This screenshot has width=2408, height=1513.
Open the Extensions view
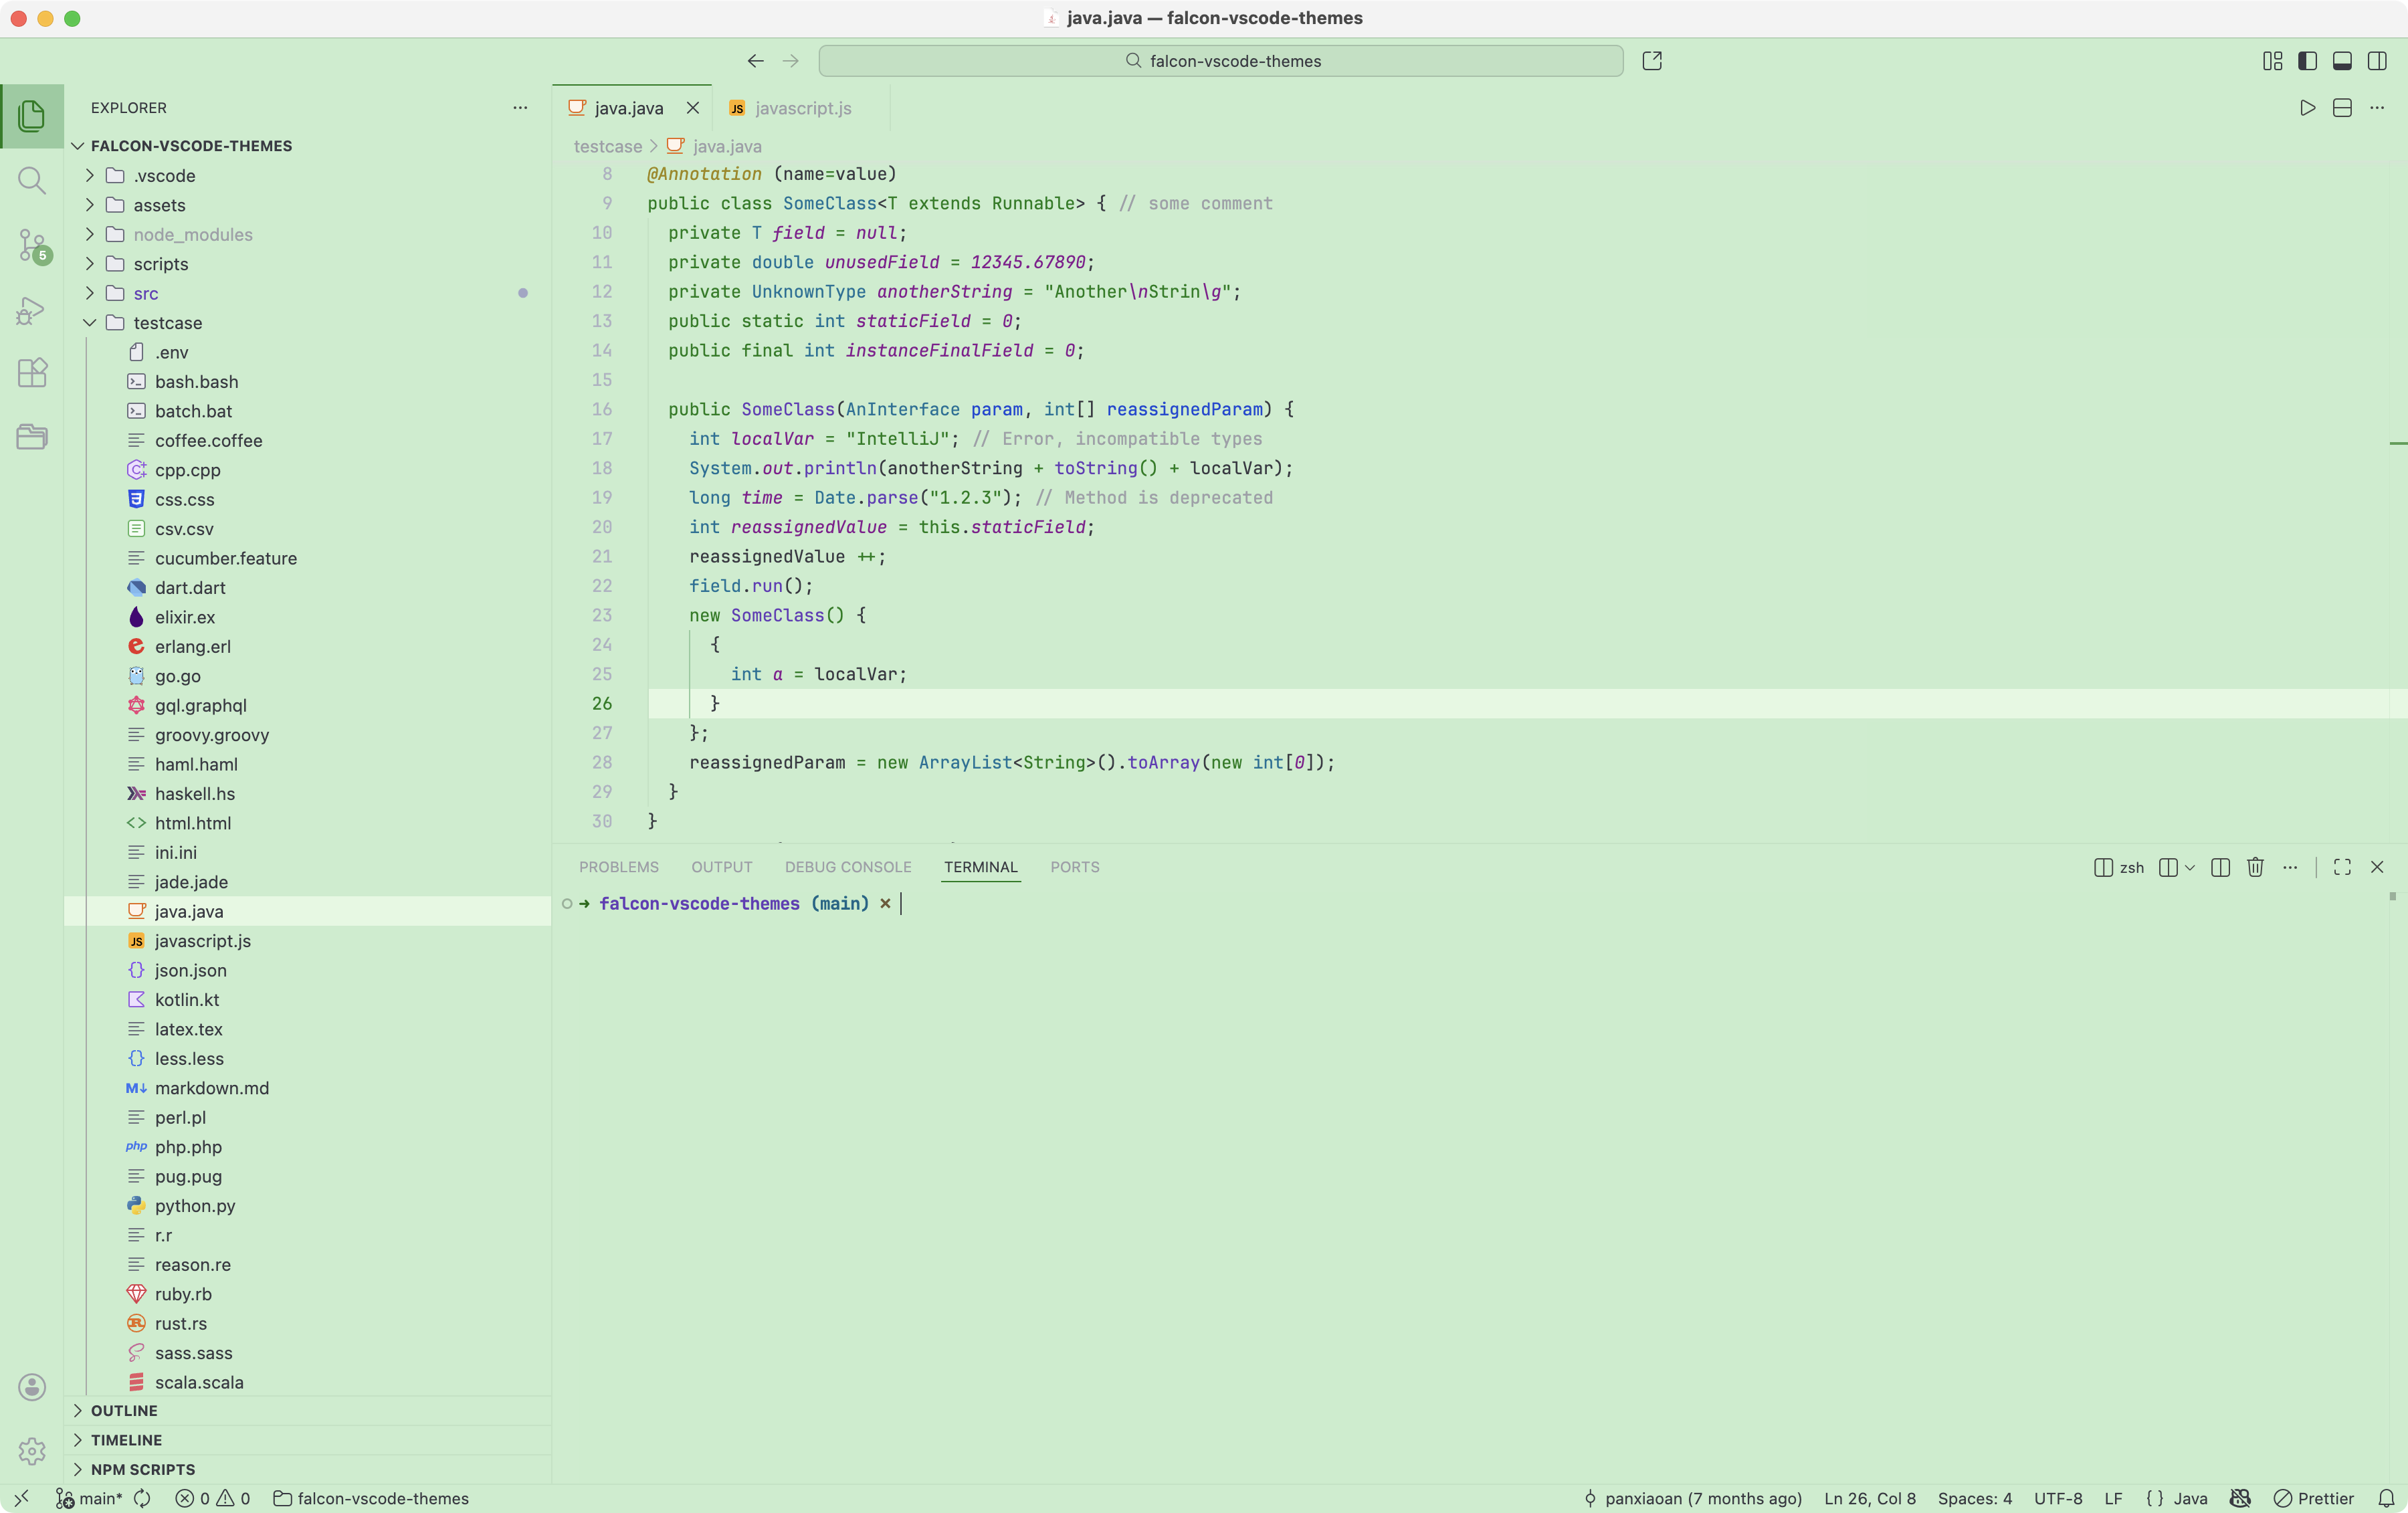tap(32, 373)
